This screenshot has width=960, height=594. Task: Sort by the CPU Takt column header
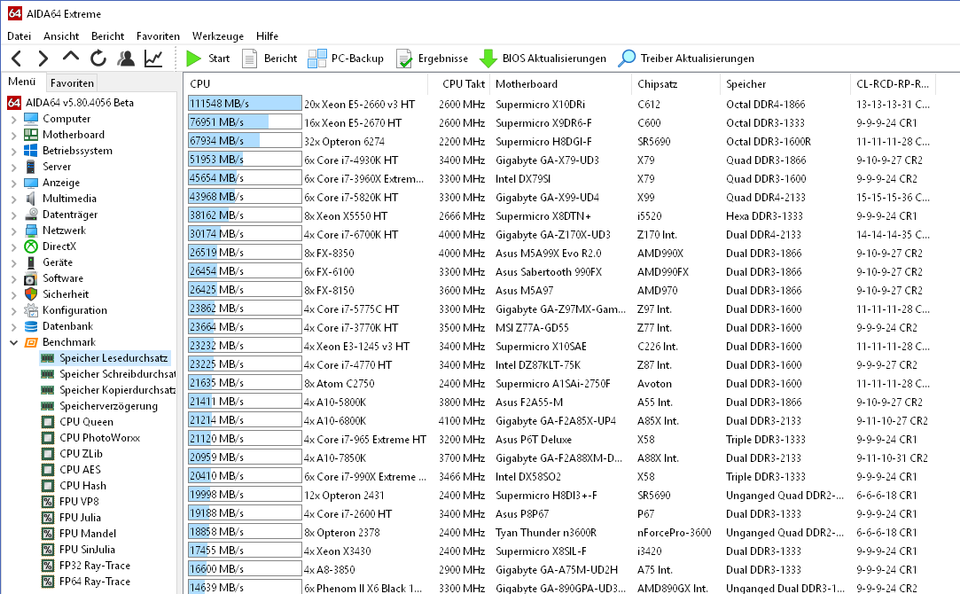pyautogui.click(x=459, y=84)
